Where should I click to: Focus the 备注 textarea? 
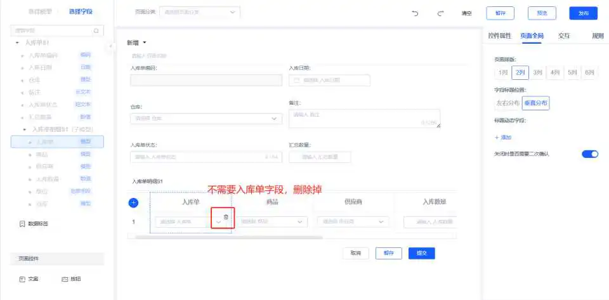364,119
